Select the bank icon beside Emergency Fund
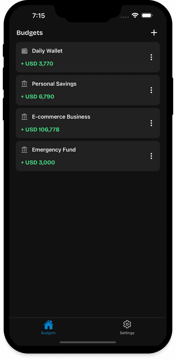176x360 pixels. pos(24,149)
